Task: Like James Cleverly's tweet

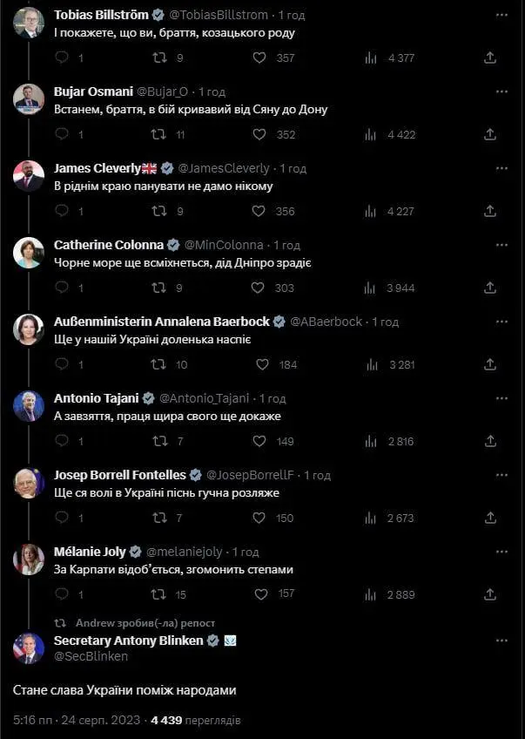Action: tap(259, 211)
